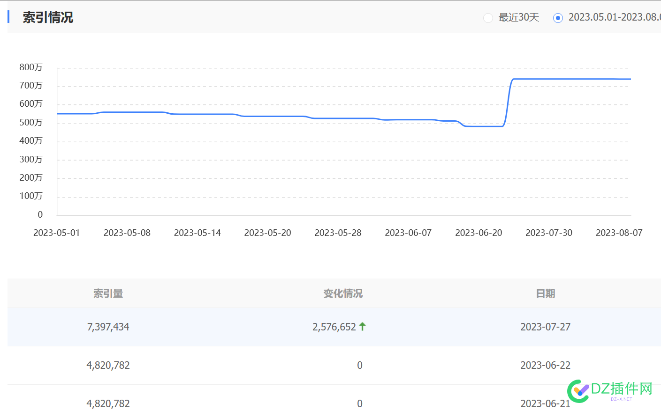
Task: Select the 2023.05.01 date range radio button
Action: click(x=558, y=18)
